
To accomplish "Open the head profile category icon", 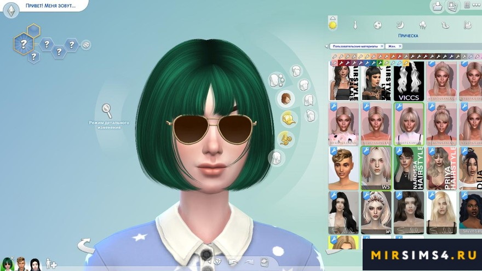I will pyautogui.click(x=276, y=158).
